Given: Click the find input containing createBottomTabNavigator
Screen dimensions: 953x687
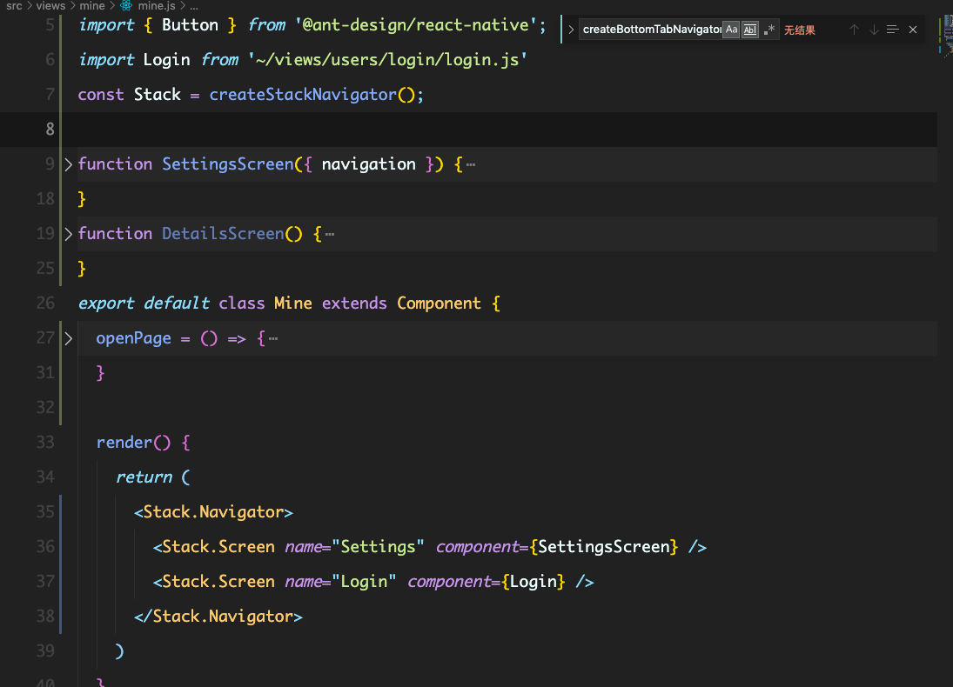Looking at the screenshot, I should click(651, 30).
